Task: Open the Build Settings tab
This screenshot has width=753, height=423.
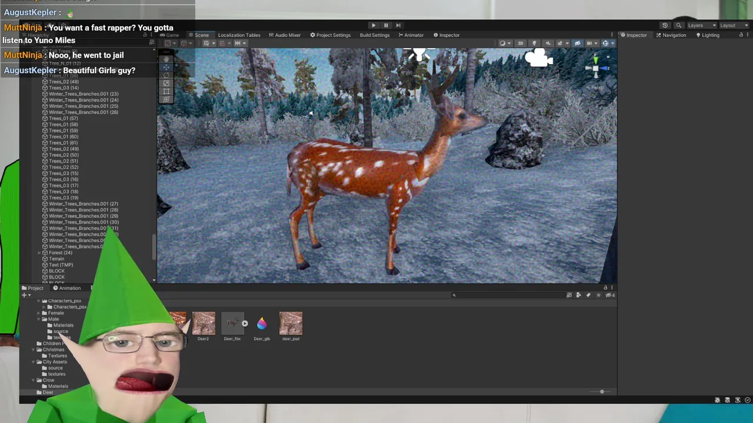Action: point(375,35)
